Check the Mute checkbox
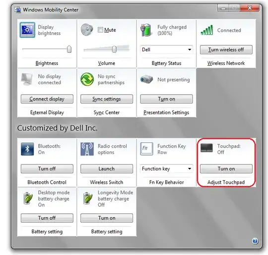The width and height of the screenshot is (268, 255). coord(100,30)
